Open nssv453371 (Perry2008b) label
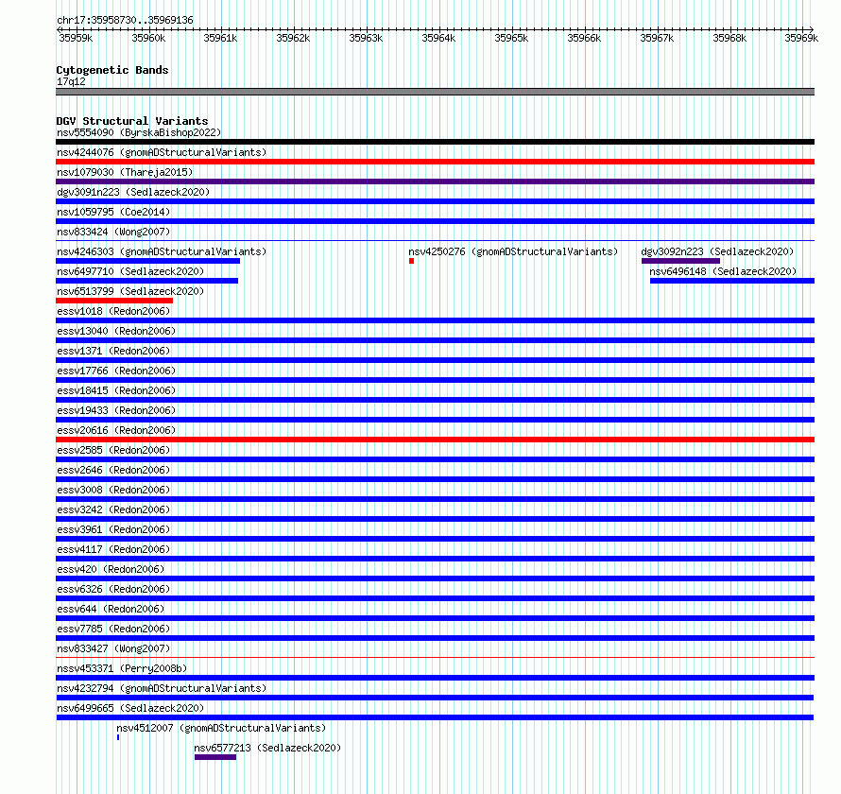Image resolution: width=841 pixels, height=794 pixels. pyautogui.click(x=122, y=668)
